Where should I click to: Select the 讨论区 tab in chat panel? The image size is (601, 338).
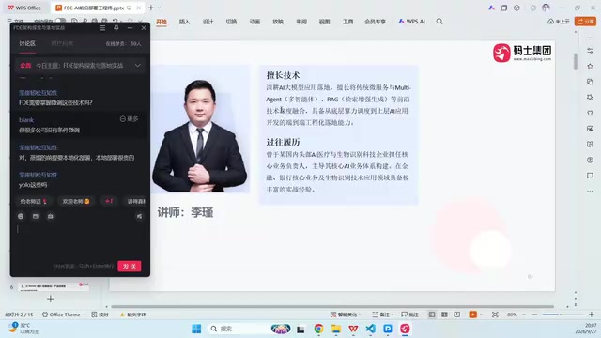(x=27, y=44)
